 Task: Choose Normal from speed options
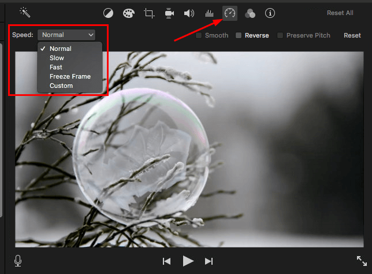click(70, 49)
